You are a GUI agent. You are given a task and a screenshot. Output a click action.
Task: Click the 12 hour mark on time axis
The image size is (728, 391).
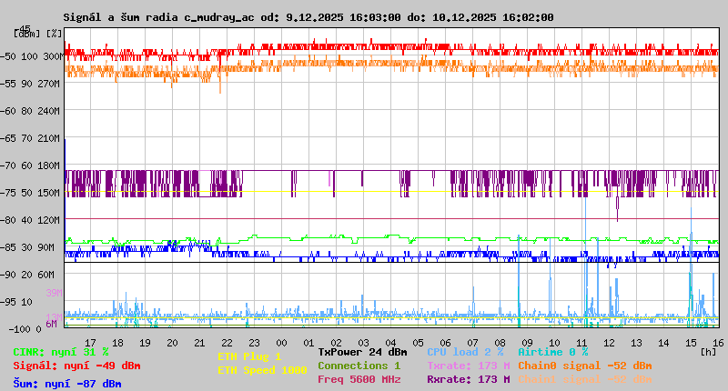[609, 343]
